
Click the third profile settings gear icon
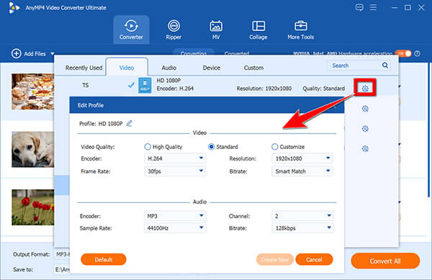pyautogui.click(x=365, y=129)
